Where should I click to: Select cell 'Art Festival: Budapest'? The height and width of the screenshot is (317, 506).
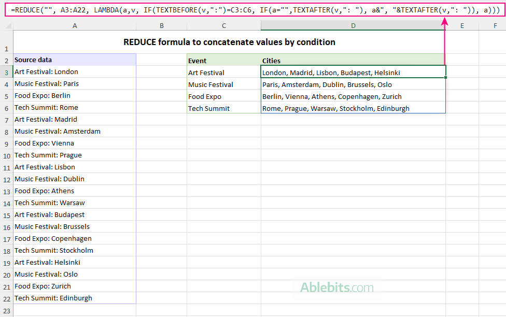pos(75,215)
